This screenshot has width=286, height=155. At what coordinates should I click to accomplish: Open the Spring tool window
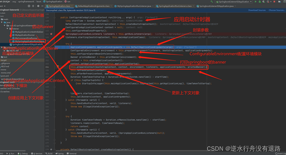(x=60, y=154)
